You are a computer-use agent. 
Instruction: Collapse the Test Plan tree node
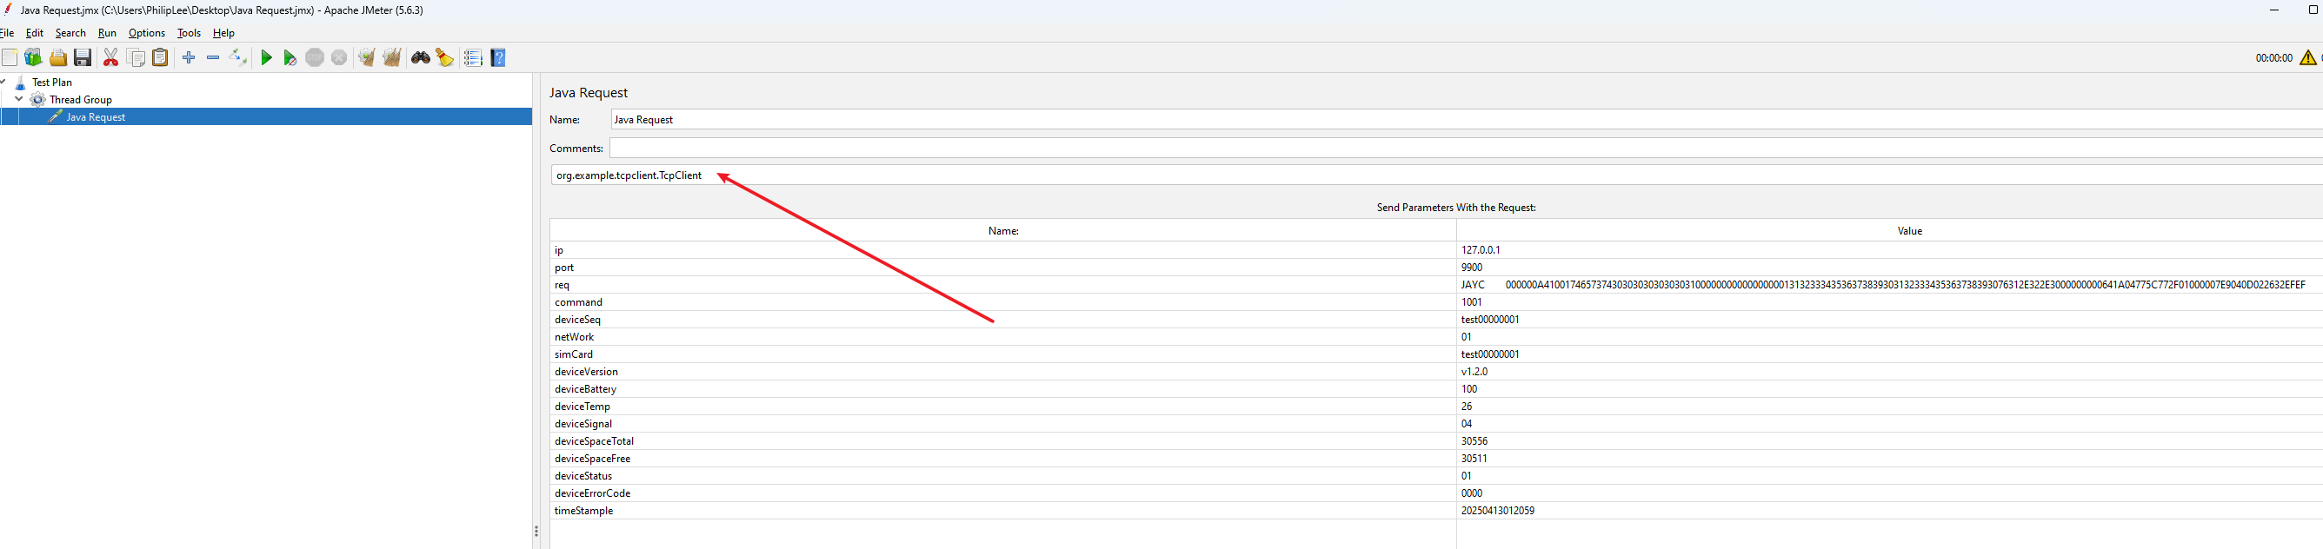[x=3, y=82]
